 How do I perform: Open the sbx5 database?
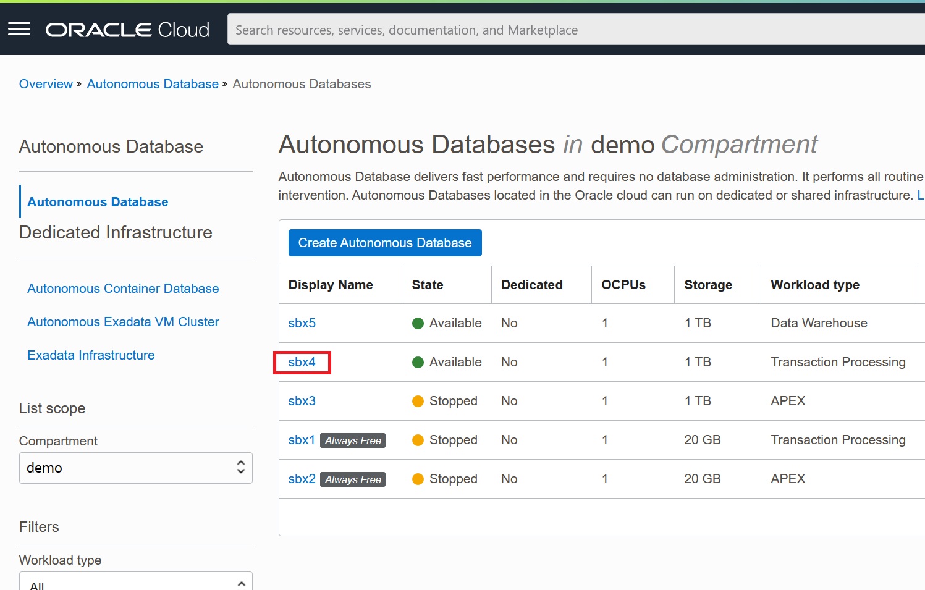[x=302, y=323]
